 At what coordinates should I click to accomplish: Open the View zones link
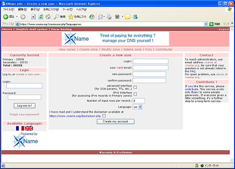click(x=67, y=49)
